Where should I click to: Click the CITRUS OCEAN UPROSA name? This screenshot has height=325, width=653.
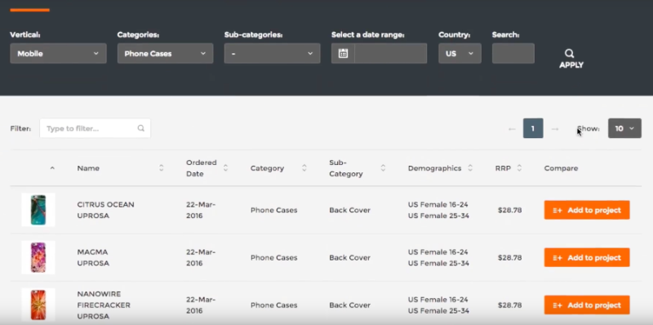(x=106, y=210)
